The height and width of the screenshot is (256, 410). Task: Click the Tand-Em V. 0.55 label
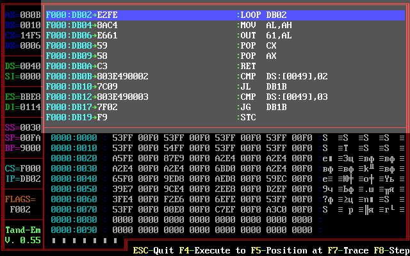click(x=22, y=235)
